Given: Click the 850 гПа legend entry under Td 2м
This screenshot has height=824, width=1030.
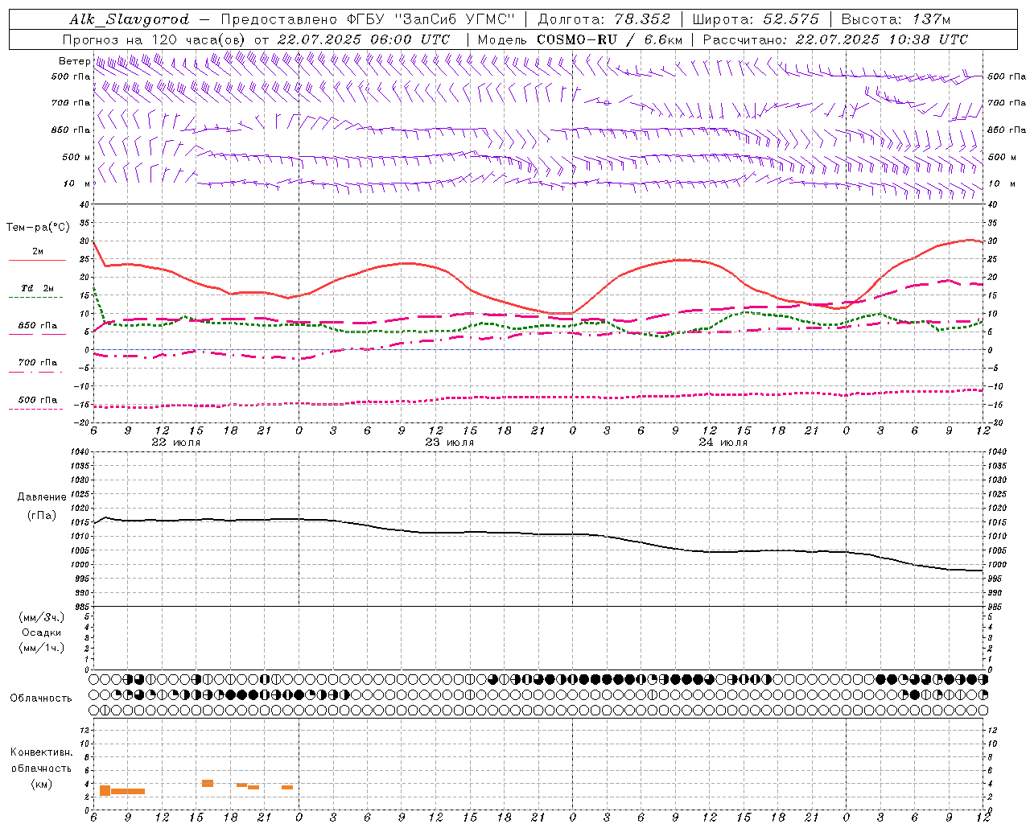Looking at the screenshot, I should pos(37,326).
